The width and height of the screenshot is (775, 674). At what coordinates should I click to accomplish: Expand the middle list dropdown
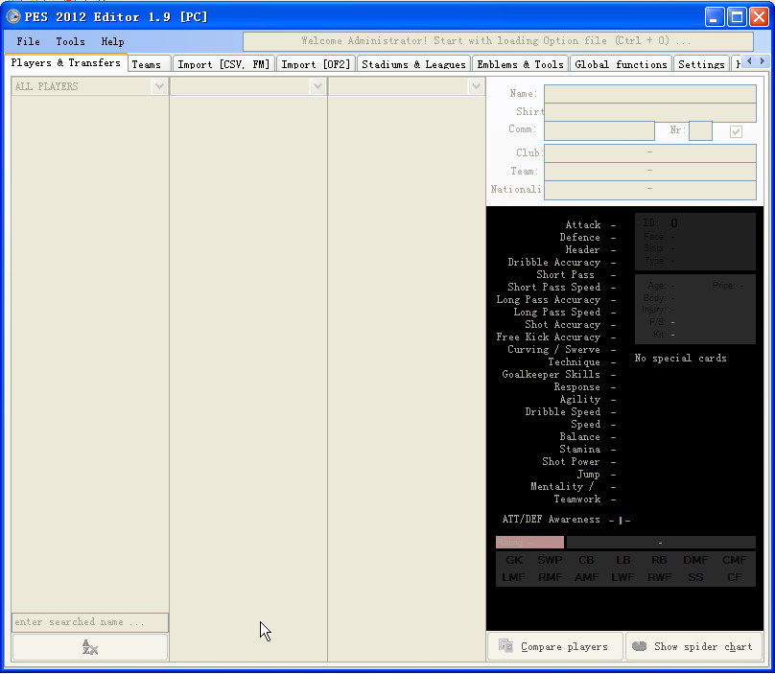[317, 86]
